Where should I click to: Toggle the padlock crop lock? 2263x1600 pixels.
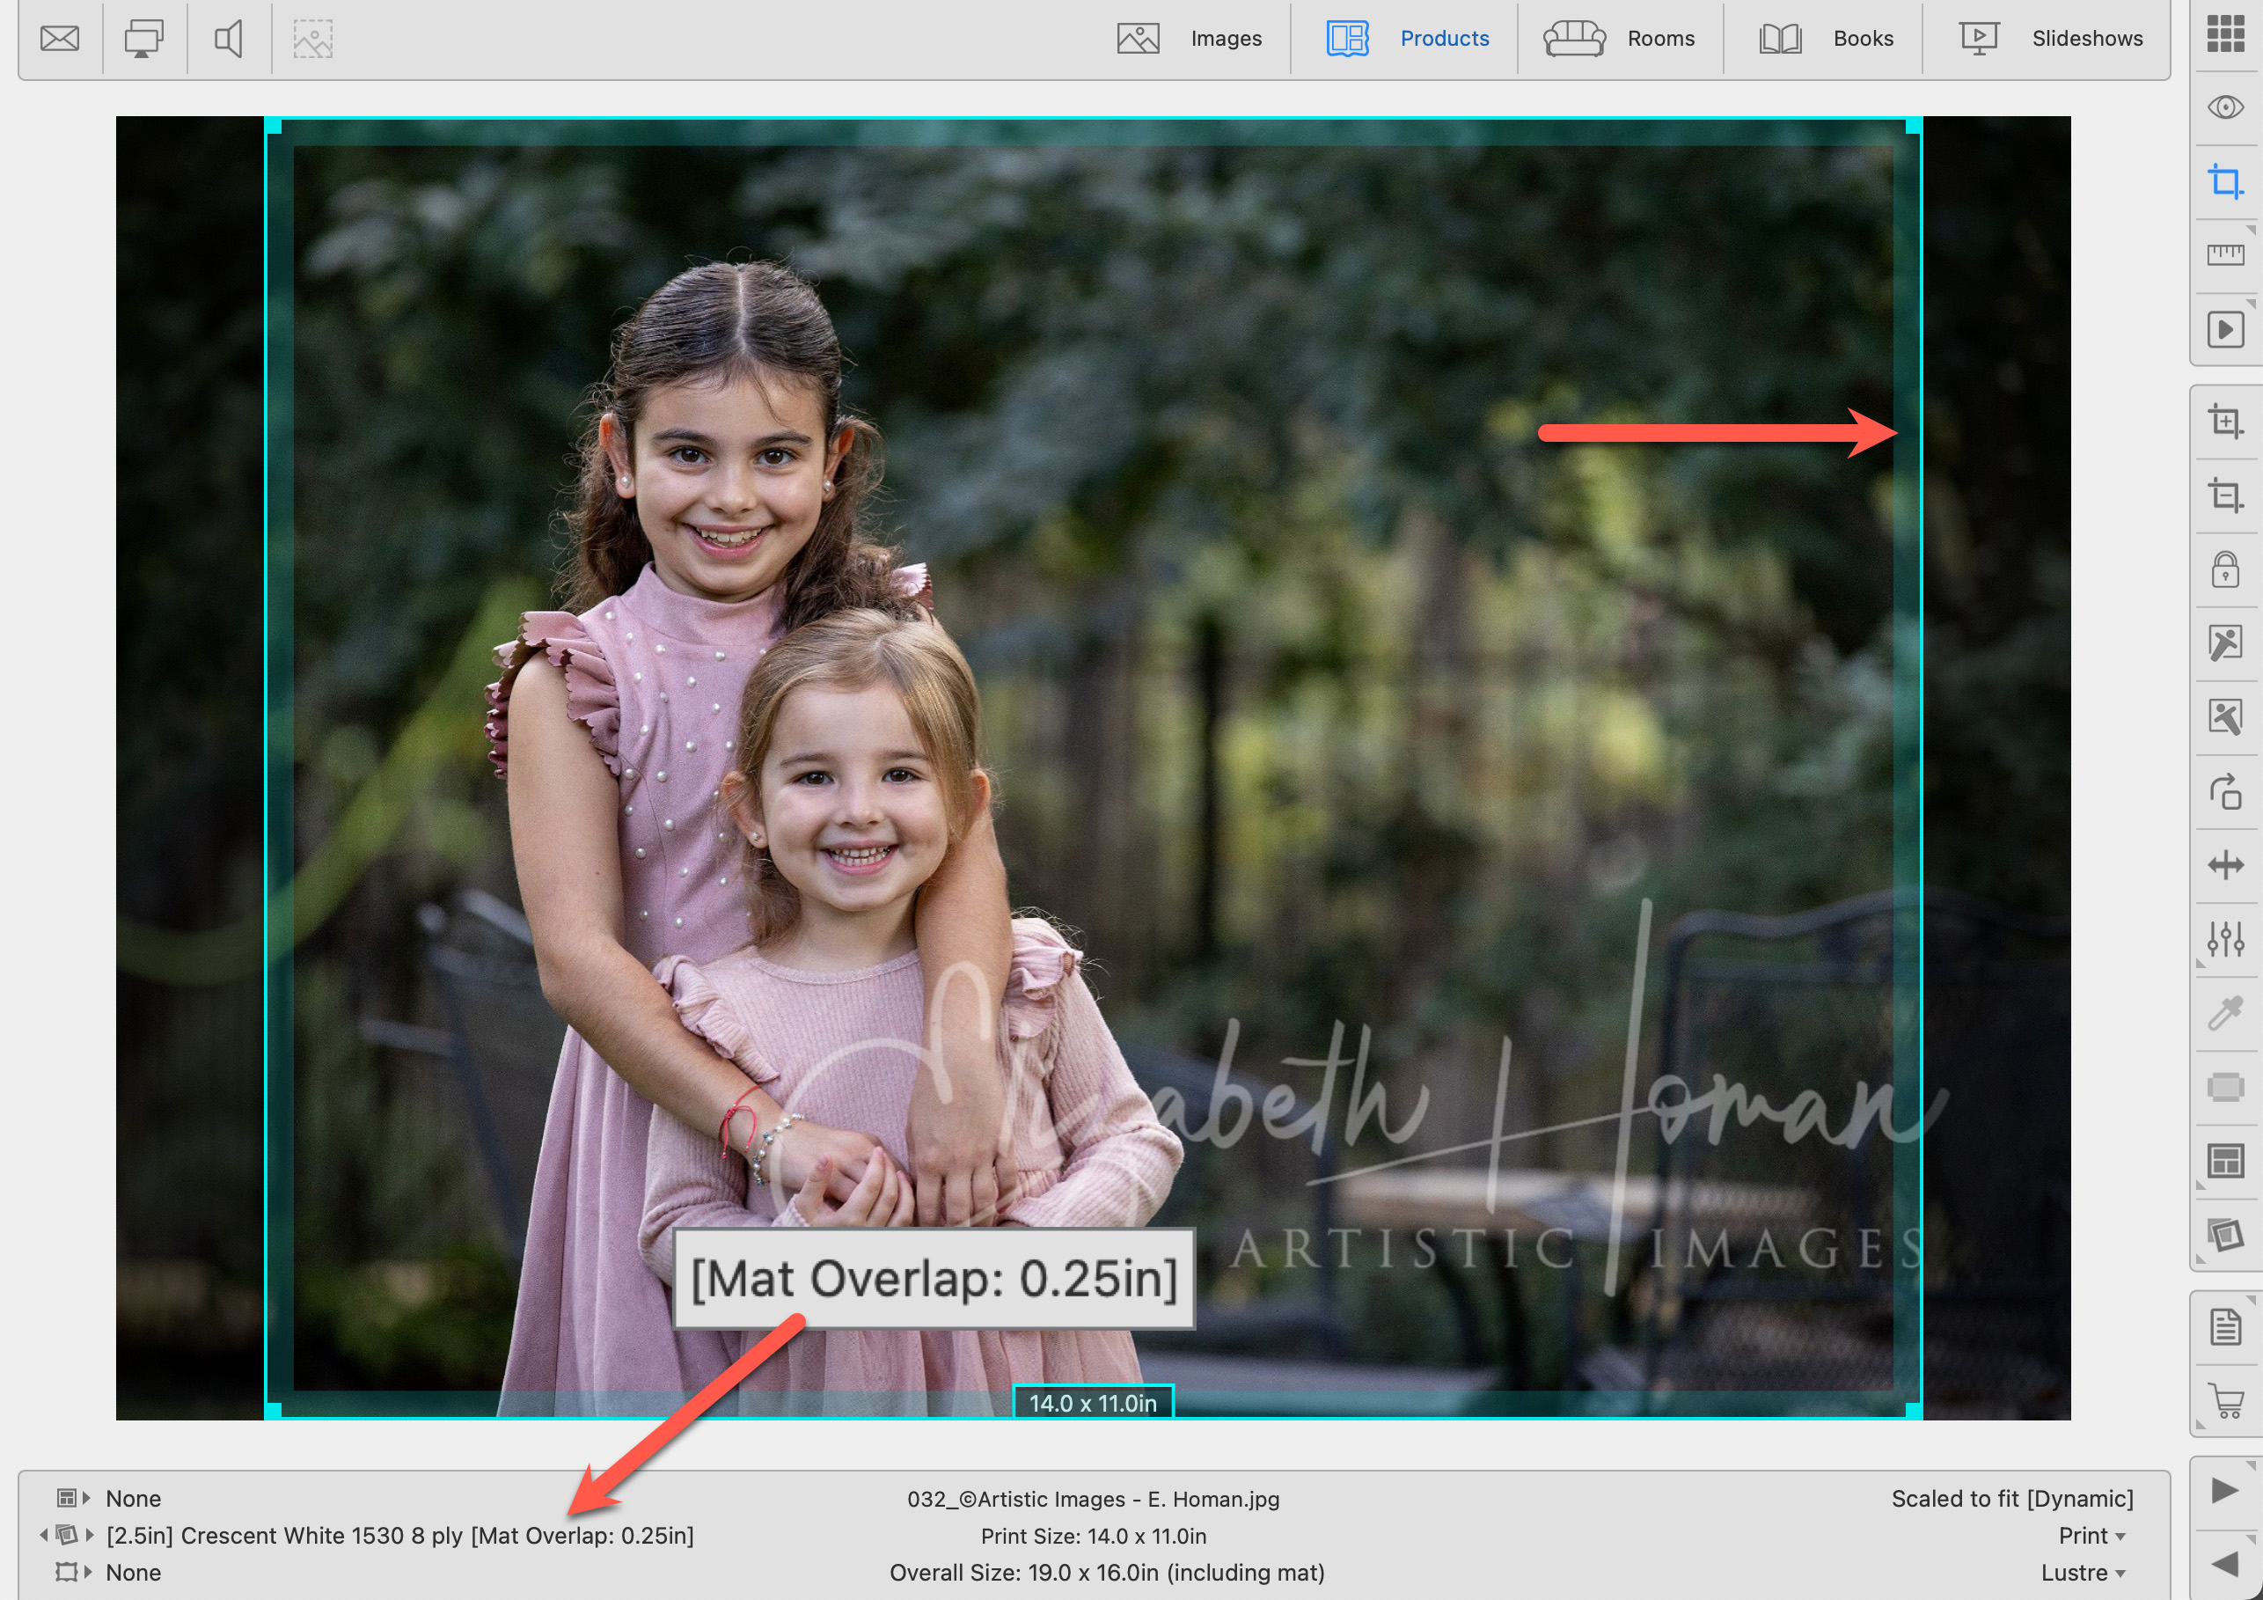tap(2224, 569)
